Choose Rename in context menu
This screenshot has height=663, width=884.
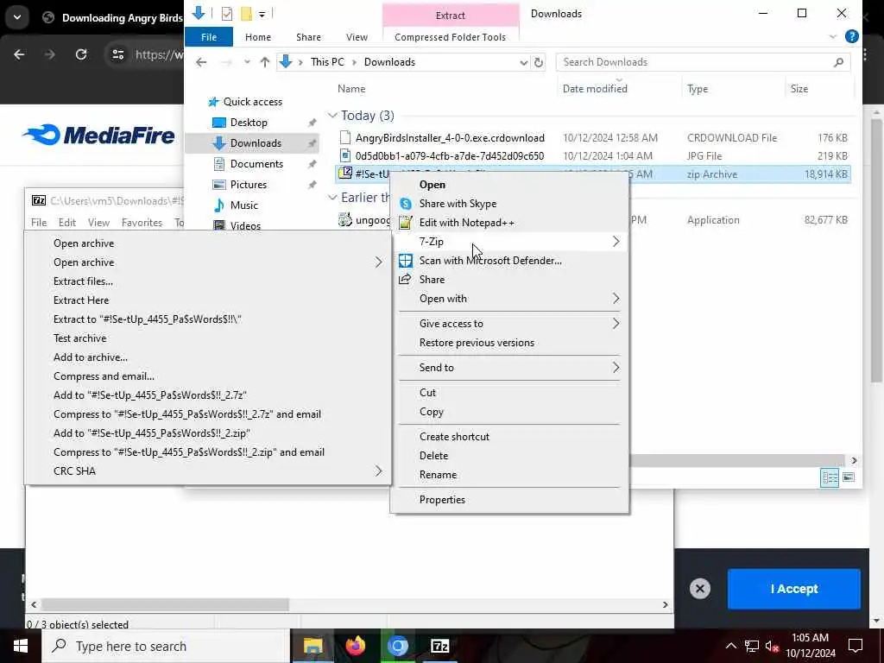tap(438, 475)
